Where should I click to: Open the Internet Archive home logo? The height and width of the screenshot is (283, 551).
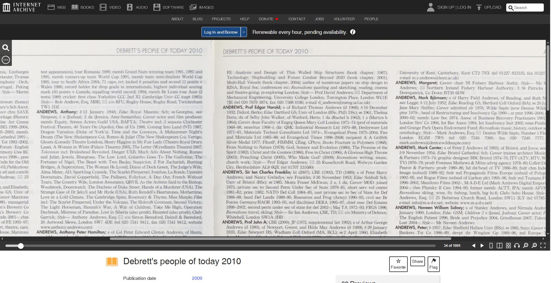pos(22,7)
